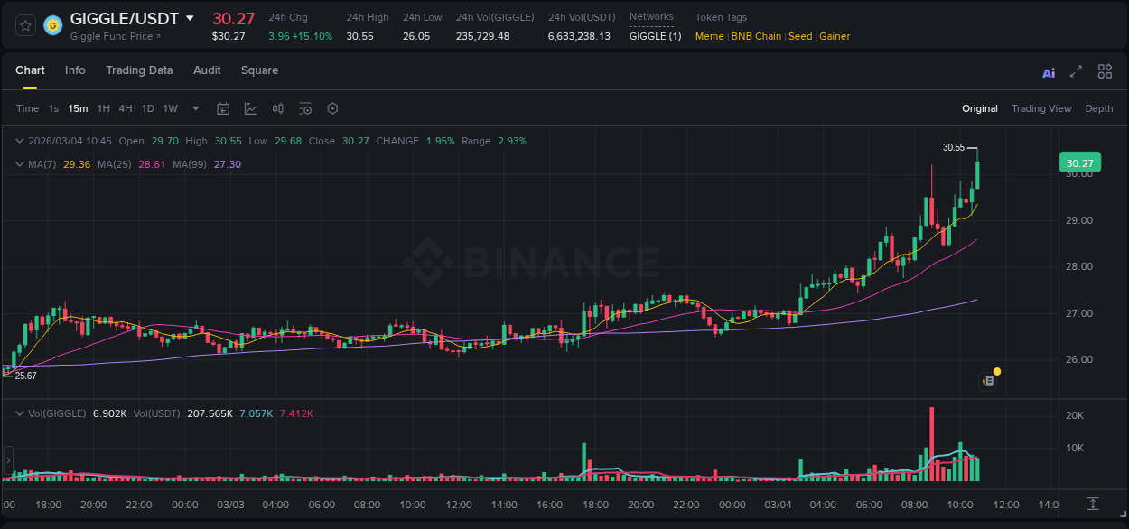Collapse the Vol(GIGGLE) volume panel
This screenshot has height=529, width=1129.
pyautogui.click(x=19, y=412)
